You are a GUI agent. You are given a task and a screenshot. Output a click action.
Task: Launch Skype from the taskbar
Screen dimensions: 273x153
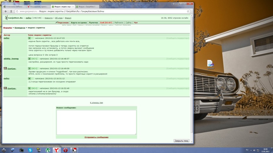click(30, 150)
